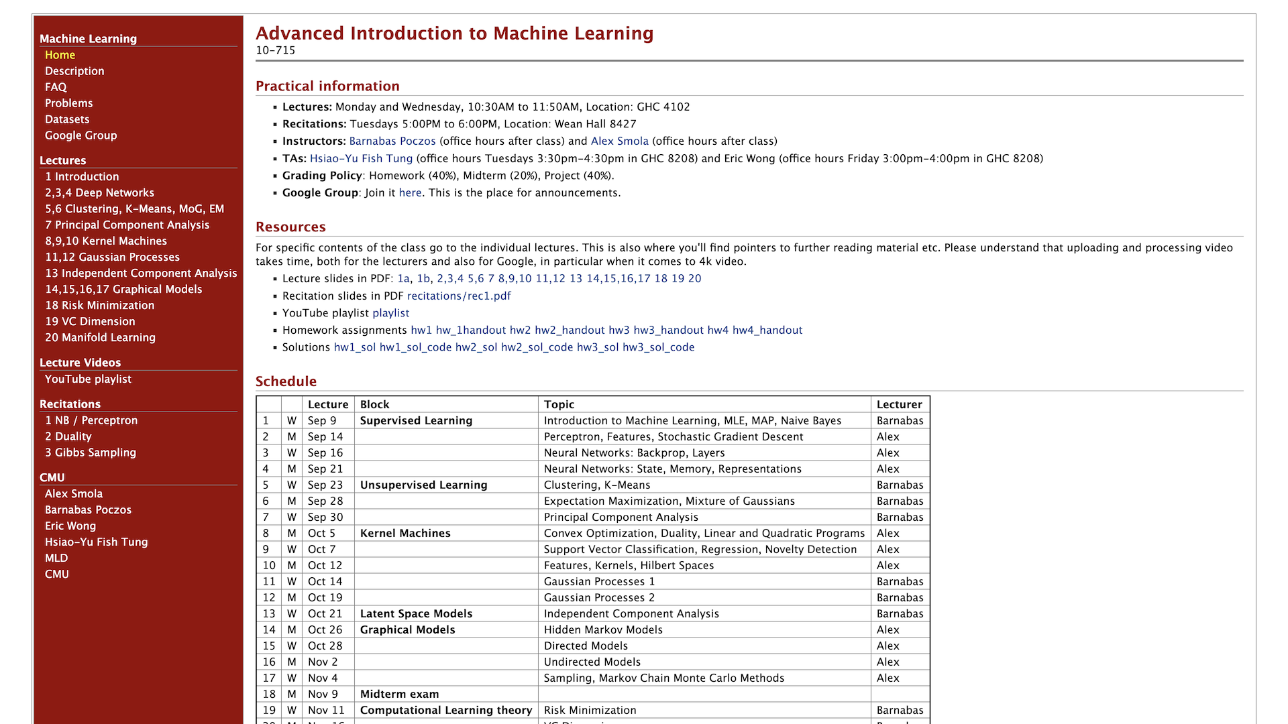Access the Datasets section

[66, 119]
